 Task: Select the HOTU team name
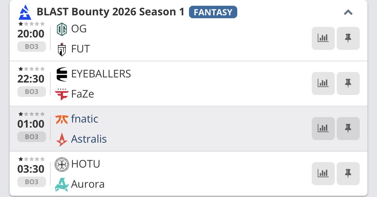86,164
